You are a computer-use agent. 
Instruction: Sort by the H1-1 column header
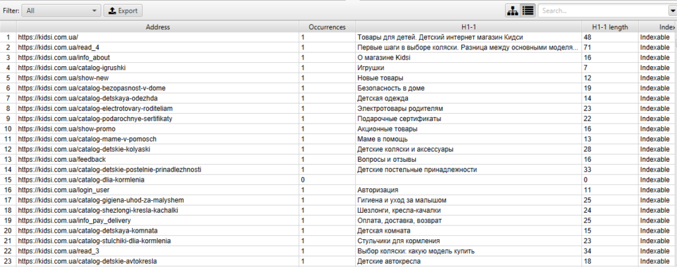(467, 27)
